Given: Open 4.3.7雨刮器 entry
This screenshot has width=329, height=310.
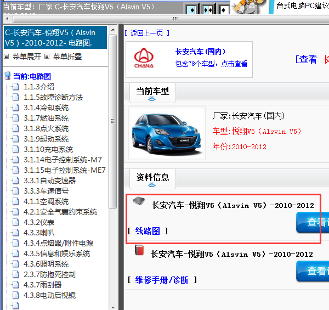Looking at the screenshot, I should click(42, 285).
